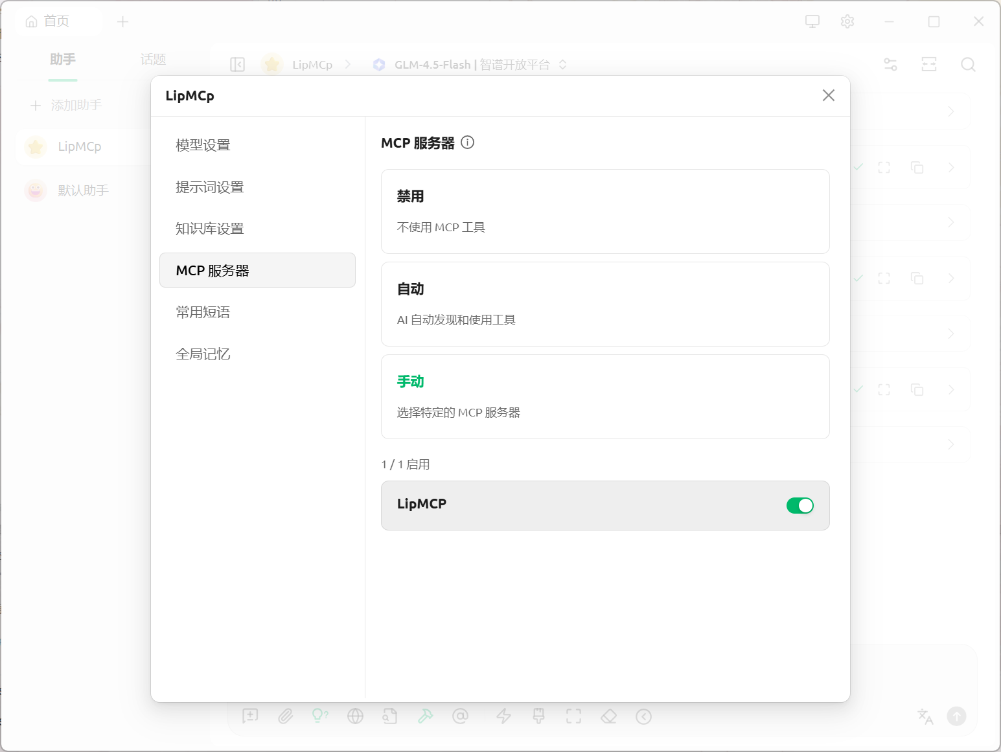Click the eraser clear-context icon

(x=608, y=716)
